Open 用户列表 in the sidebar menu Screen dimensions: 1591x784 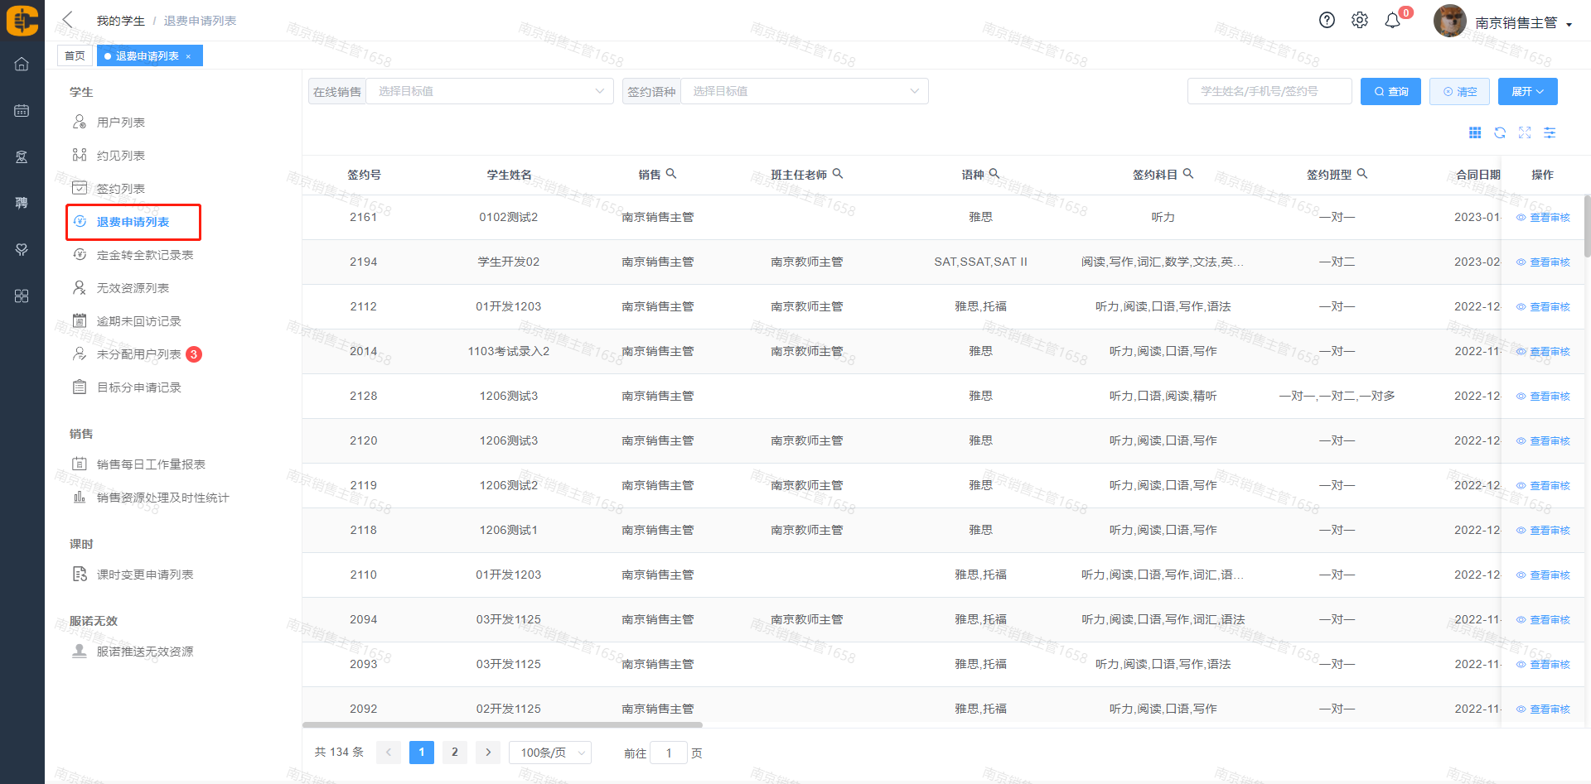point(121,123)
